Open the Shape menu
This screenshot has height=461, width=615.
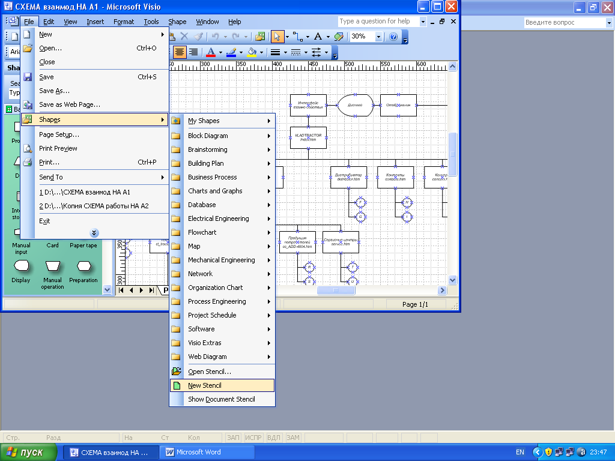point(177,22)
